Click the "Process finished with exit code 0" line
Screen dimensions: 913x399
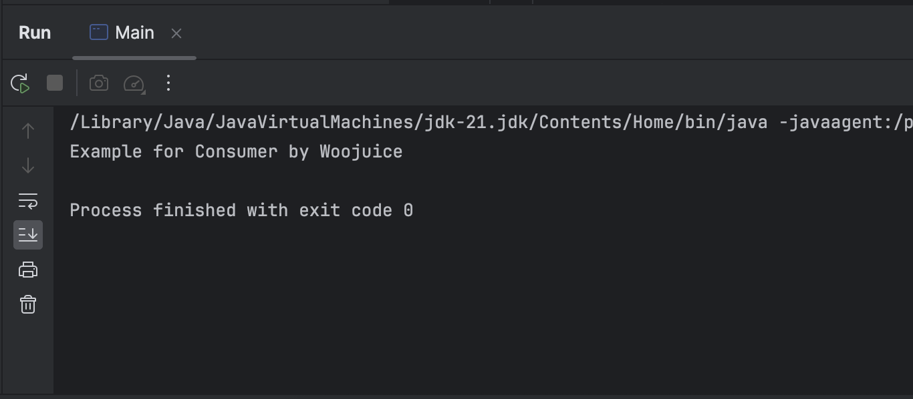(241, 210)
